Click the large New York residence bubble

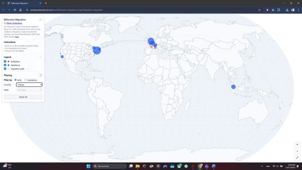(97, 50)
